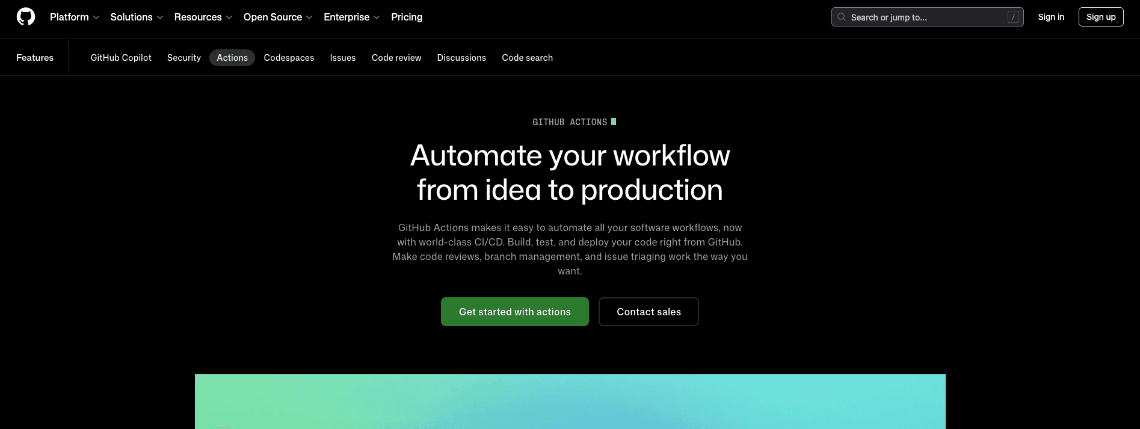
Task: Expand the Open Source menu
Action: (278, 17)
